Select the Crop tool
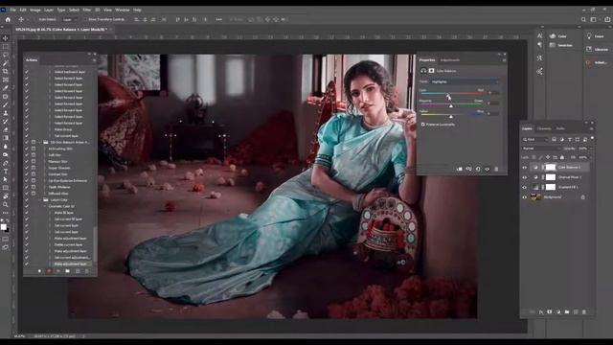The height and width of the screenshot is (345, 613). pyautogui.click(x=6, y=72)
